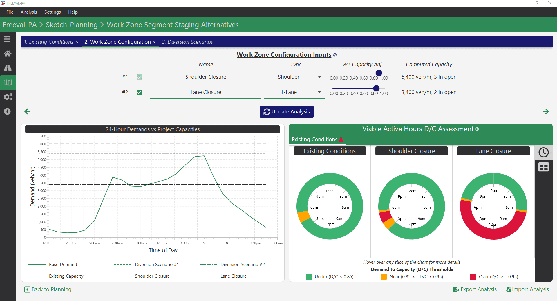
Task: Click Shoulder Closure legend entry in chart
Action: coord(142,276)
